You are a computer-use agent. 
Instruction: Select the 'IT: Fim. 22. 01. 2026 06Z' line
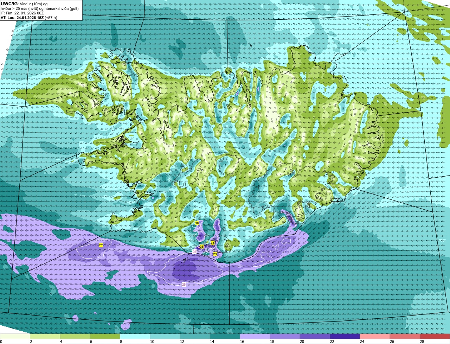click(22, 13)
